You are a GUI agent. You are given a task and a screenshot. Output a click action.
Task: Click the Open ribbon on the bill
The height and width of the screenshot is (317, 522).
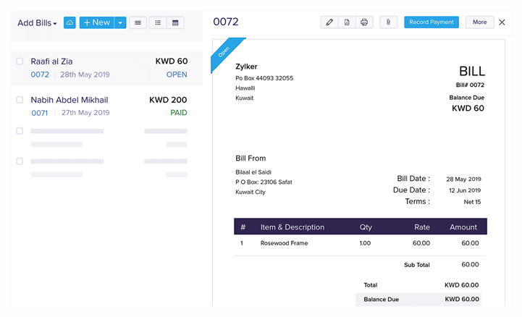pyautogui.click(x=224, y=52)
